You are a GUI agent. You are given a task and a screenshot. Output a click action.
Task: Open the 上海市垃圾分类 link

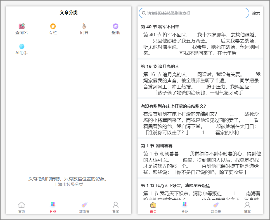70,184
